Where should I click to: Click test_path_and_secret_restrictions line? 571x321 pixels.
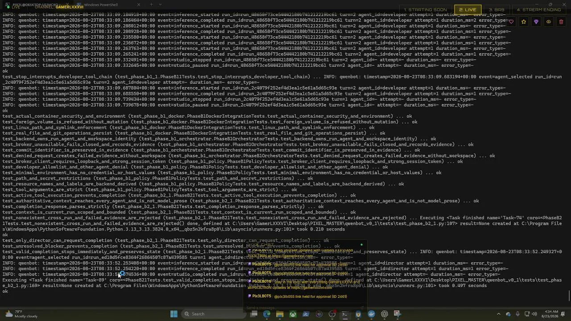[x=157, y=178]
